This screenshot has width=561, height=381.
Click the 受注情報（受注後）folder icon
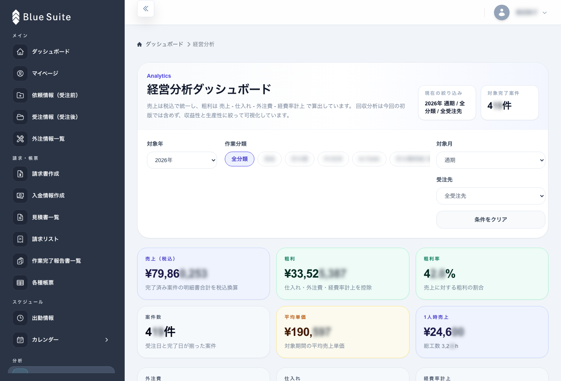(x=20, y=117)
